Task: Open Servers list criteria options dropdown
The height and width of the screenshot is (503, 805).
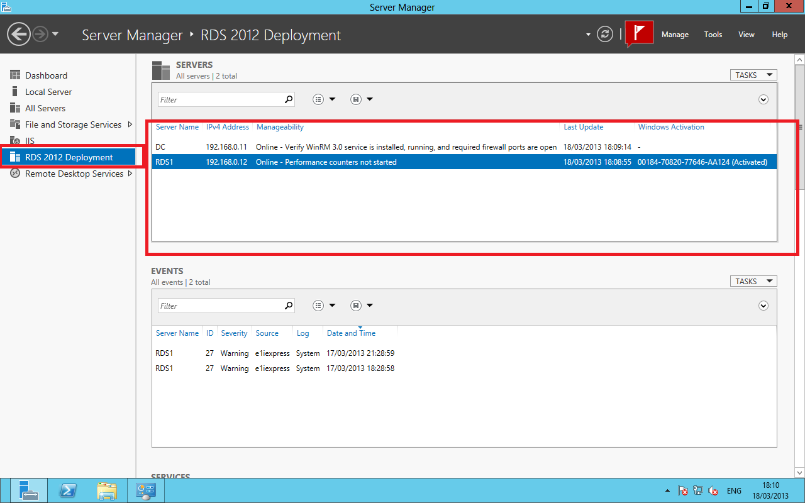Action: 325,99
